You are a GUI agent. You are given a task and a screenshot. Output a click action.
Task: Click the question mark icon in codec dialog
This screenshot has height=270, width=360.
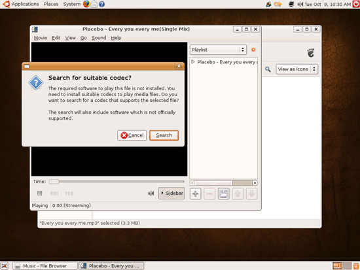pyautogui.click(x=35, y=82)
